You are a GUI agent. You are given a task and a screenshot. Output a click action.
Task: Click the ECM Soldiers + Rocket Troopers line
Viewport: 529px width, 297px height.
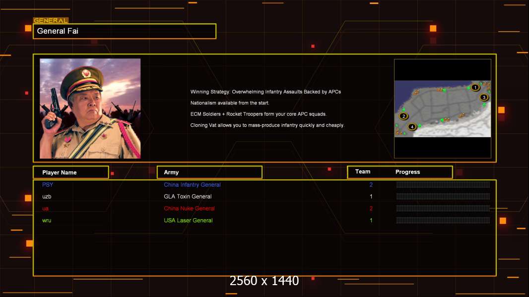pos(259,114)
